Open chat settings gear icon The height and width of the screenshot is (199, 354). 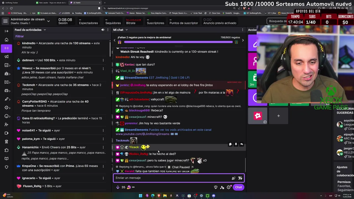[229, 187]
